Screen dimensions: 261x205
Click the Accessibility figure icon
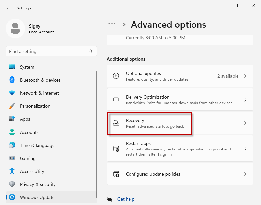pyautogui.click(x=12, y=171)
